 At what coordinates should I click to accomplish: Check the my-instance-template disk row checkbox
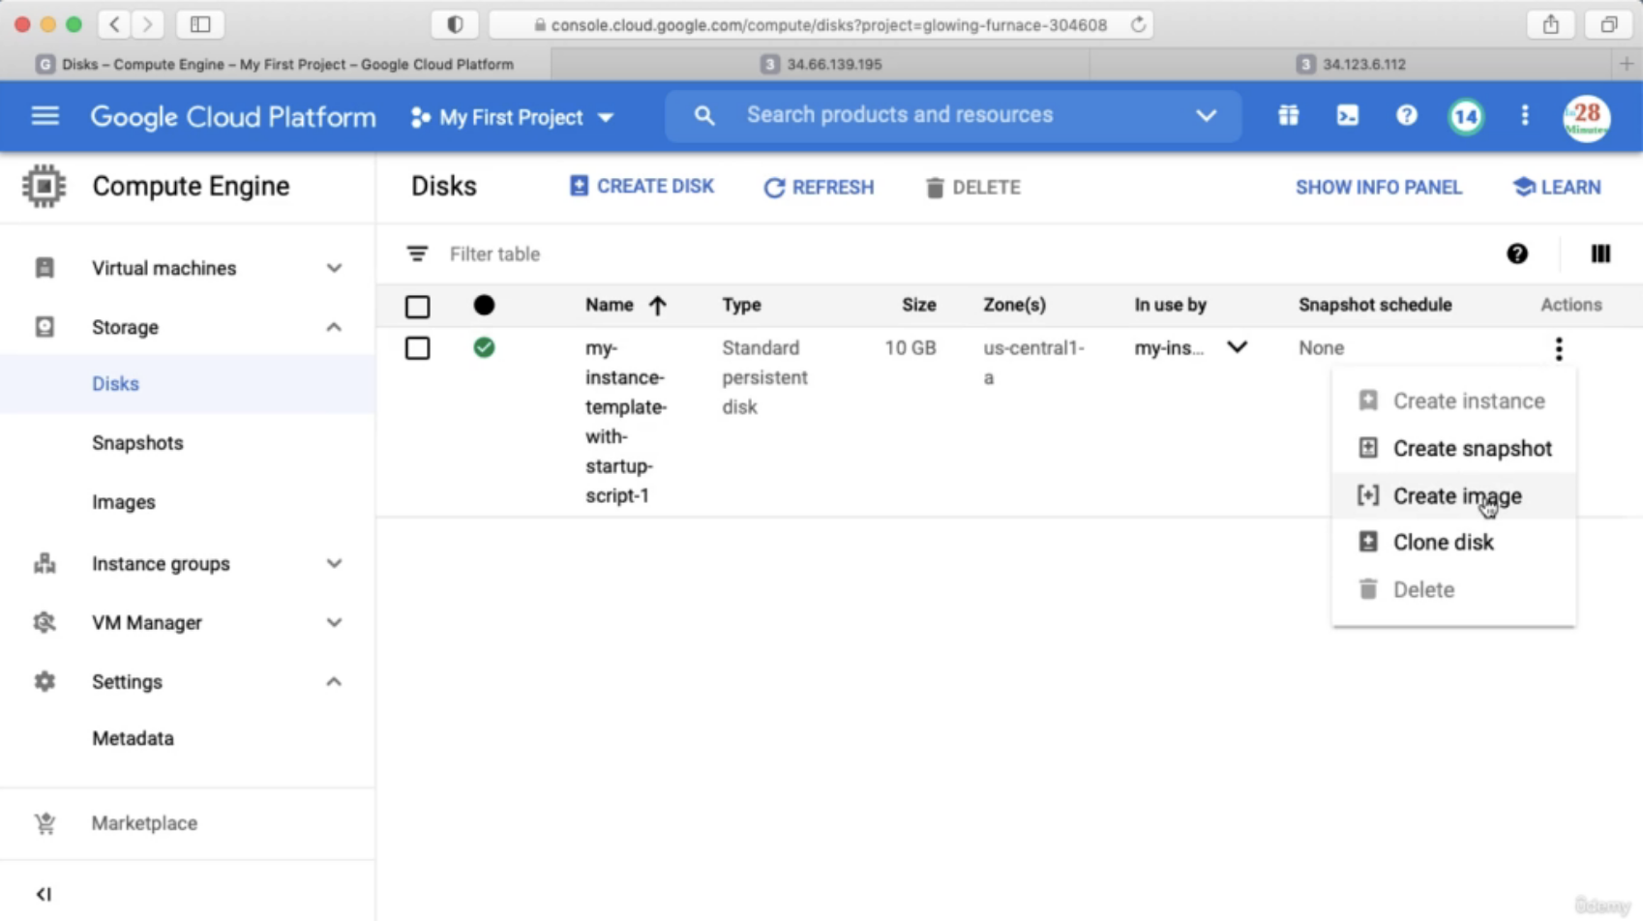(x=417, y=348)
